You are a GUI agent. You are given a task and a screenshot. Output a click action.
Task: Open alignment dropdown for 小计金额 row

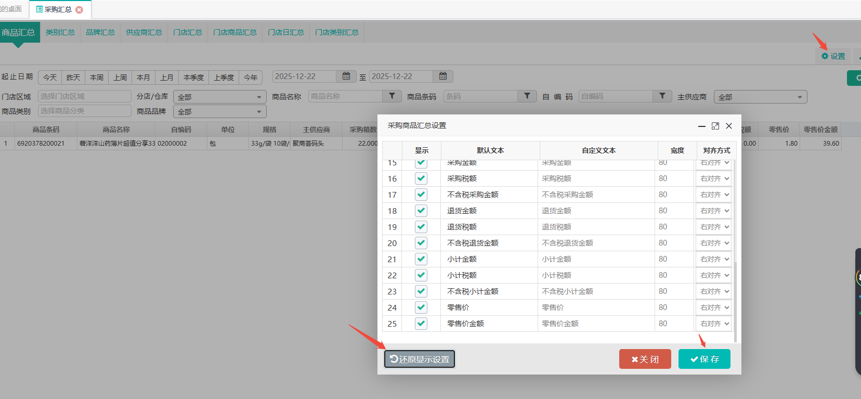pyautogui.click(x=714, y=259)
